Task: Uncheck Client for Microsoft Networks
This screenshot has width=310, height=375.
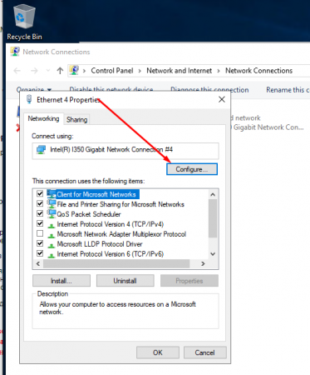Action: tap(40, 193)
